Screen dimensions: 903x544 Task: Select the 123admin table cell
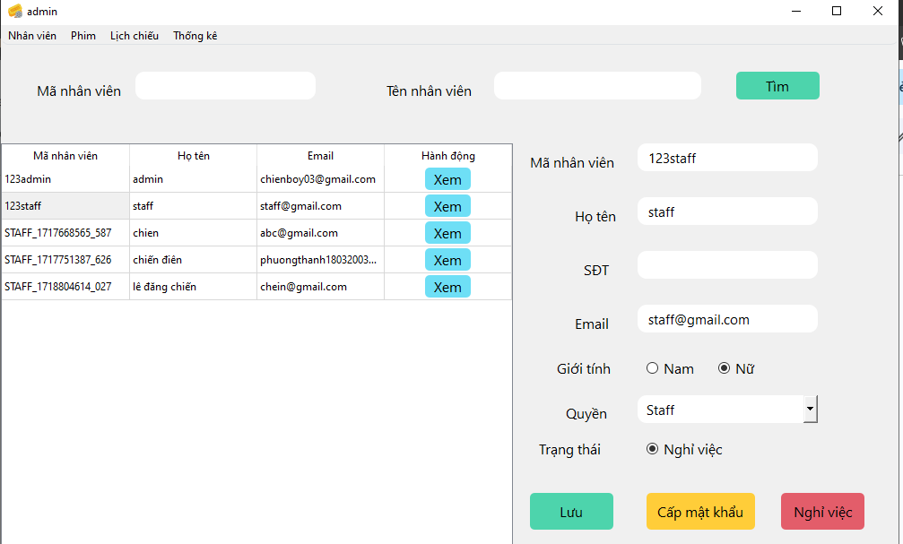click(x=65, y=179)
